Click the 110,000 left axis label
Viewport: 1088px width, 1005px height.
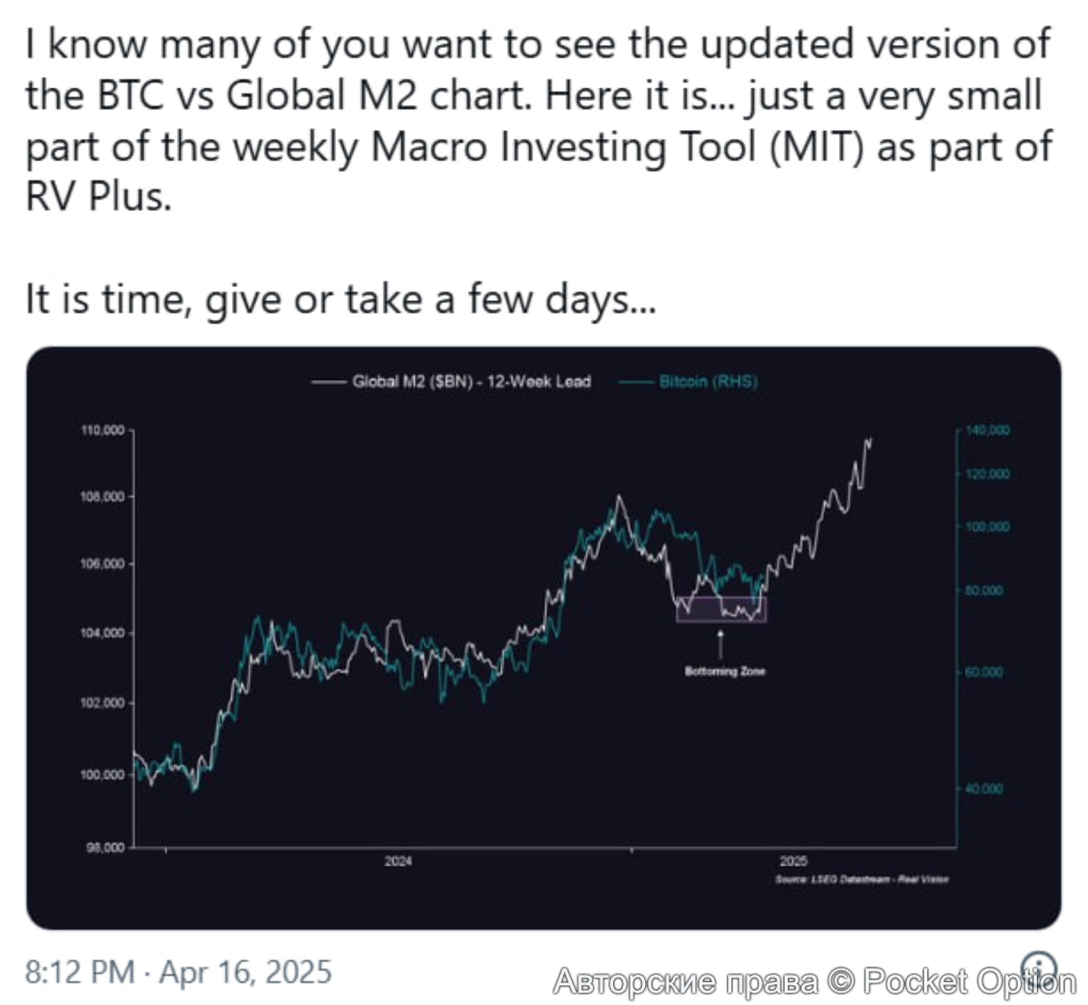tap(103, 430)
